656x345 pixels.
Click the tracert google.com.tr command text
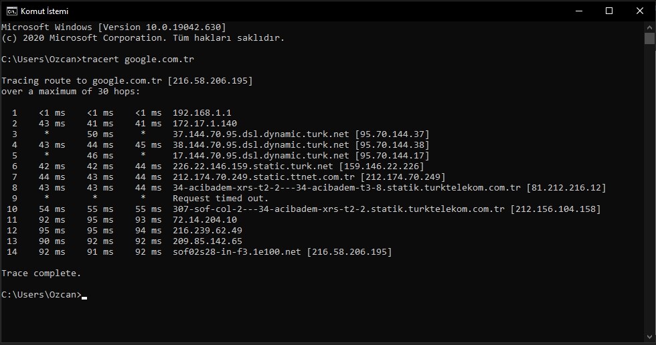click(138, 60)
